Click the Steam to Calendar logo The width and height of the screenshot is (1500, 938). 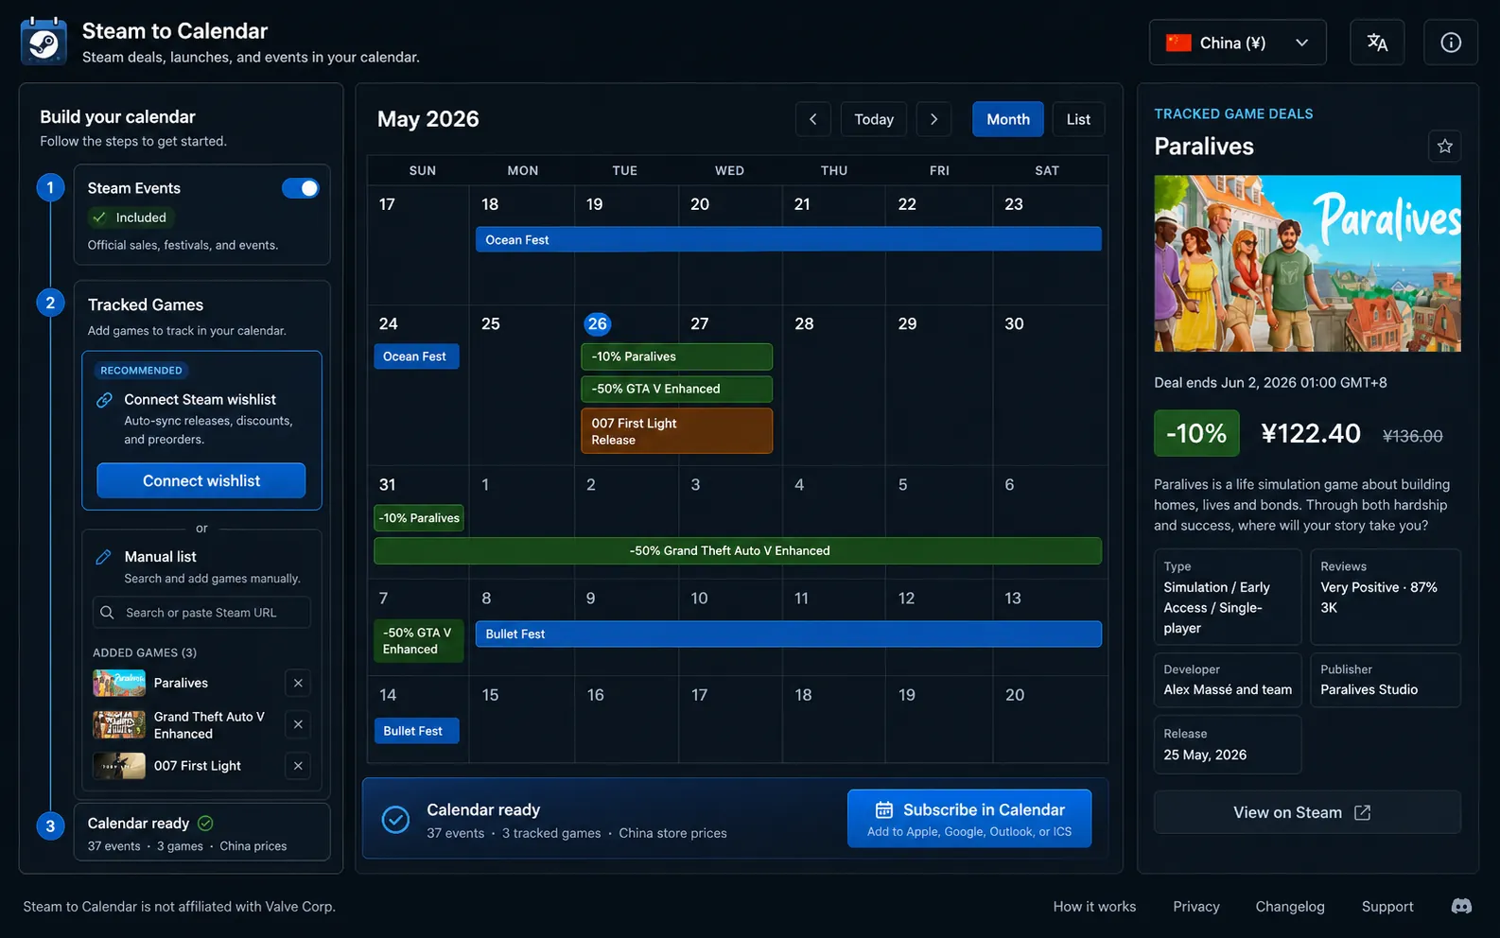(44, 43)
